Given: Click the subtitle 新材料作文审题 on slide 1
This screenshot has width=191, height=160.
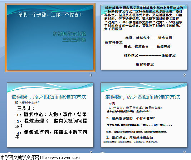Looking at the screenshot, I should [x=69, y=34].
